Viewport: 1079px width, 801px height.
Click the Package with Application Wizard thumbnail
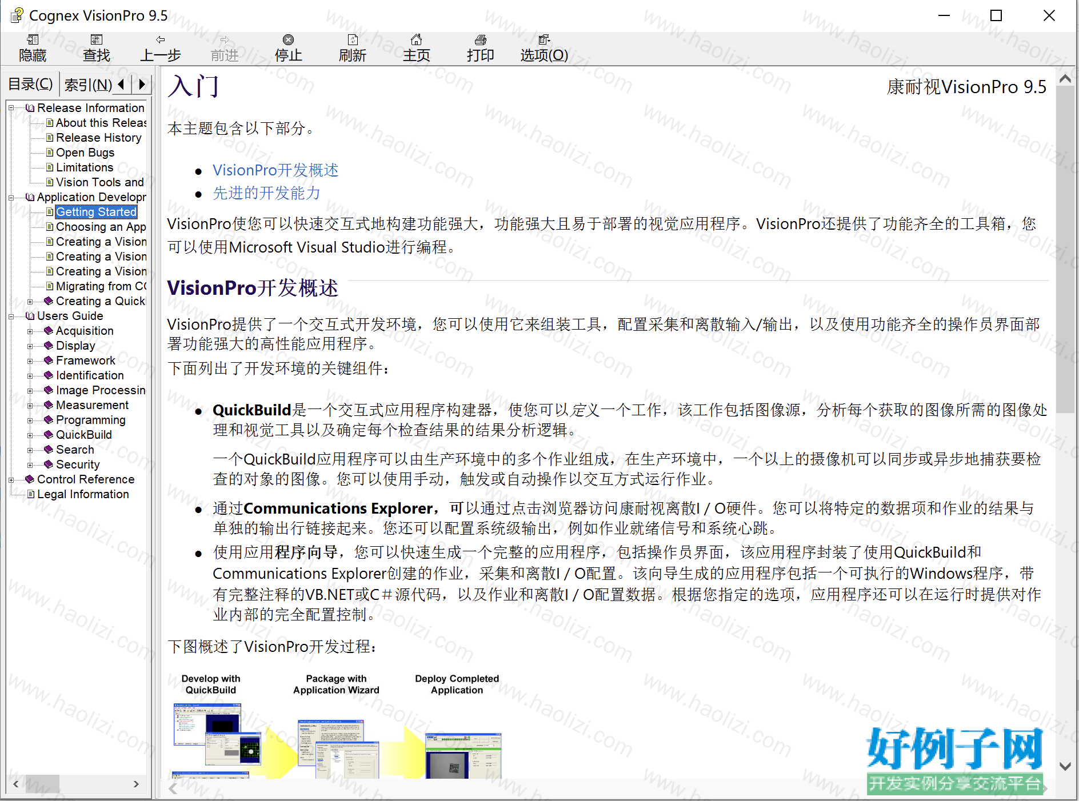[338, 749]
